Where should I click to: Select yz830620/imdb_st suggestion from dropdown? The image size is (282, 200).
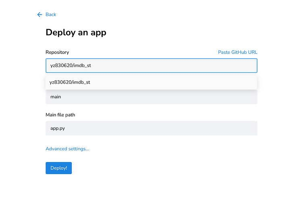pos(151,82)
